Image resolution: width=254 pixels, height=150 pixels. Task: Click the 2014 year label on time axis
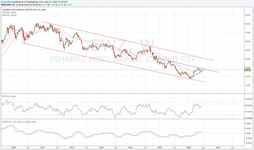click(x=131, y=148)
